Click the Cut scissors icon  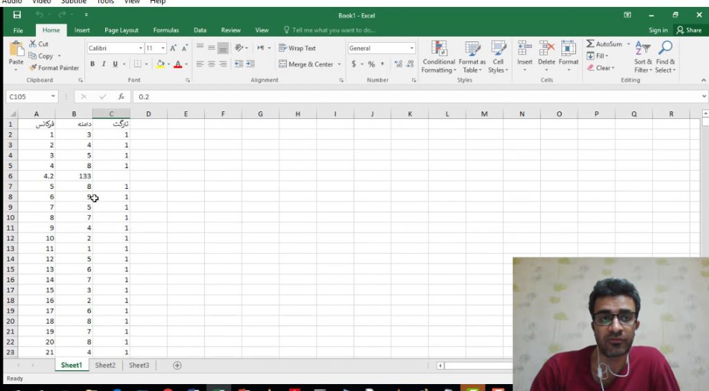(x=33, y=44)
